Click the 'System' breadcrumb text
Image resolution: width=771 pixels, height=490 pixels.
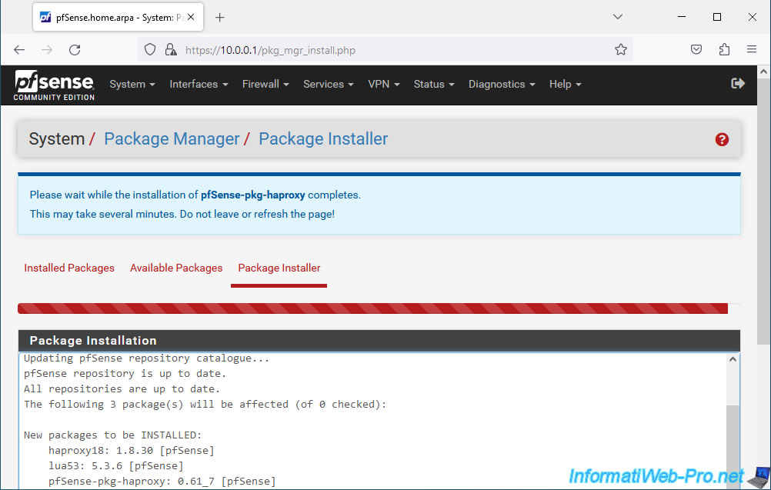pos(56,139)
